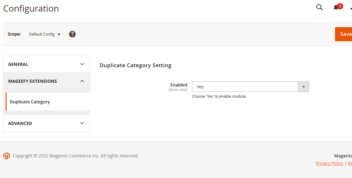Open the scope help question mark
352x178 pixels.
[72, 34]
